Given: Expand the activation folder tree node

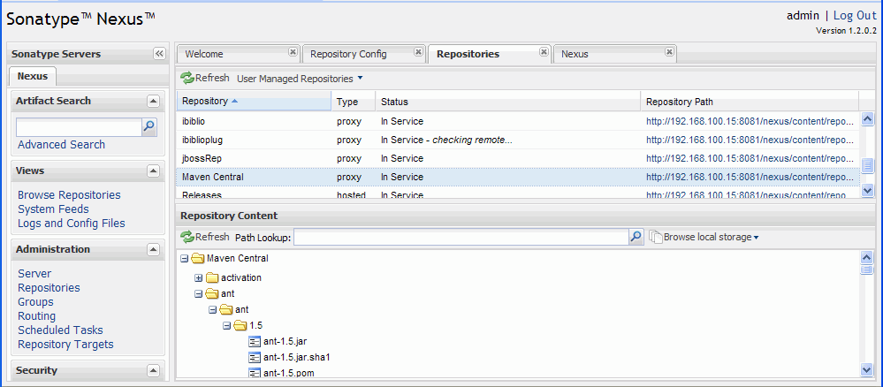Looking at the screenshot, I should (199, 278).
